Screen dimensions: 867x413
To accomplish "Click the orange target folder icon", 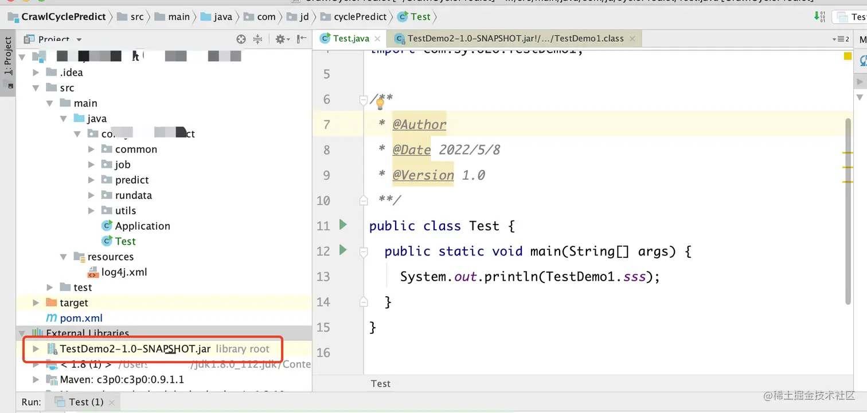I will coord(51,302).
